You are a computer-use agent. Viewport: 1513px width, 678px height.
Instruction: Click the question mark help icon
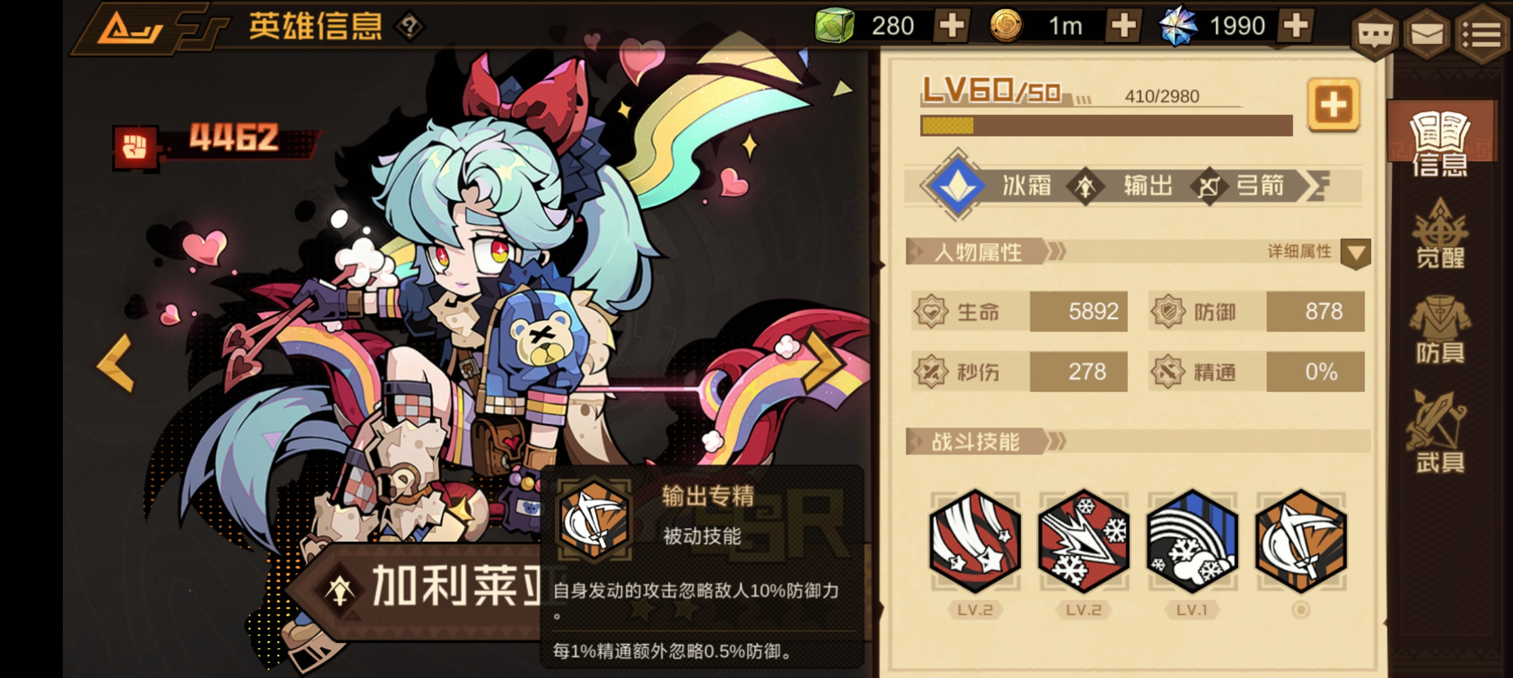click(410, 27)
